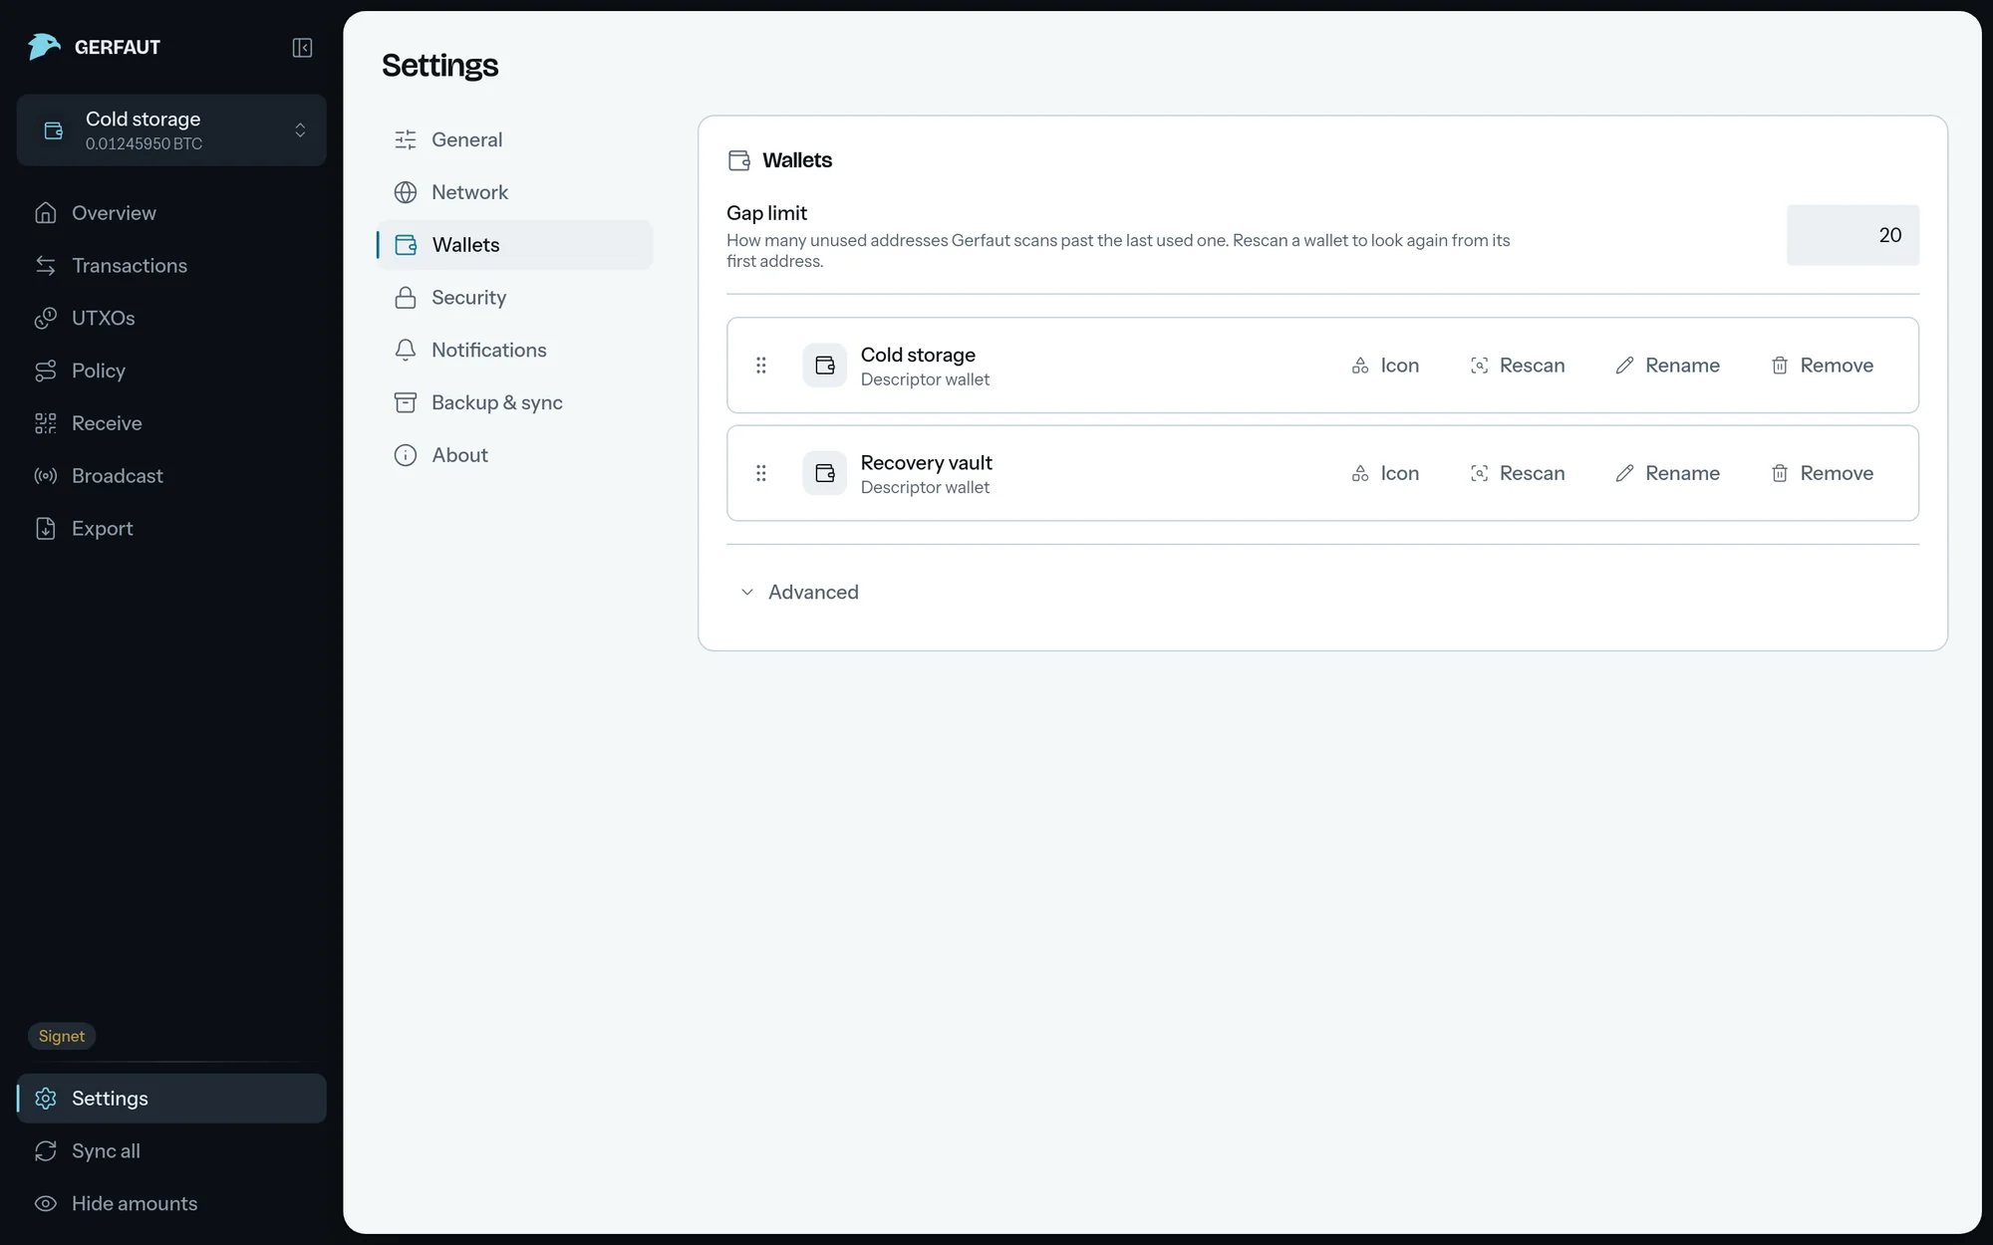Click the 0.01245950 BTC balance text
Screen dimensions: 1993x1245
(x=143, y=143)
